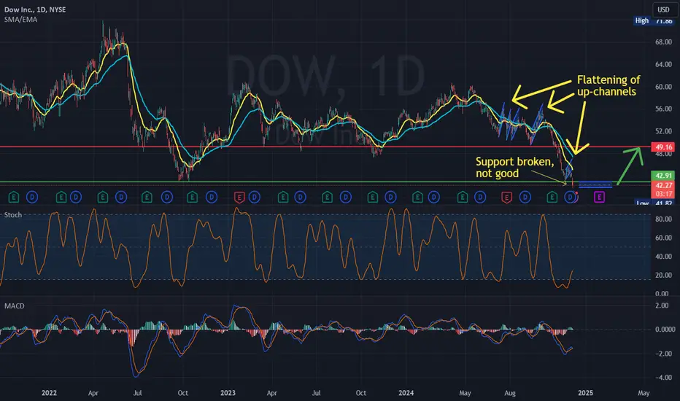Select the MACD indicator label
Screen dimensions: 680x401
(15, 305)
